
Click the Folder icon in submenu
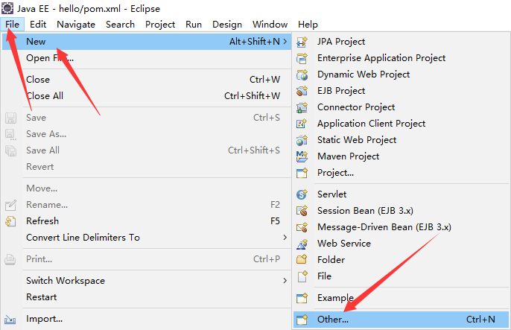[x=302, y=260]
